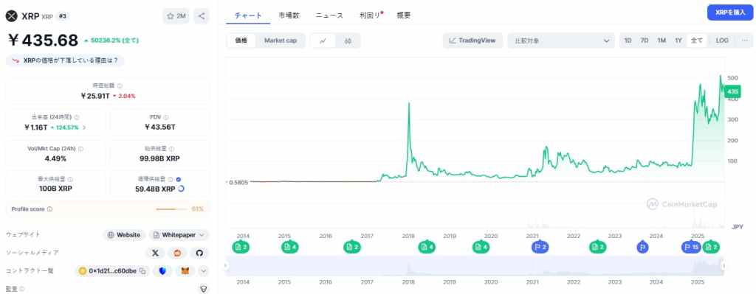The image size is (756, 294).
Task: Show the 価格 price chart
Action: (x=241, y=41)
